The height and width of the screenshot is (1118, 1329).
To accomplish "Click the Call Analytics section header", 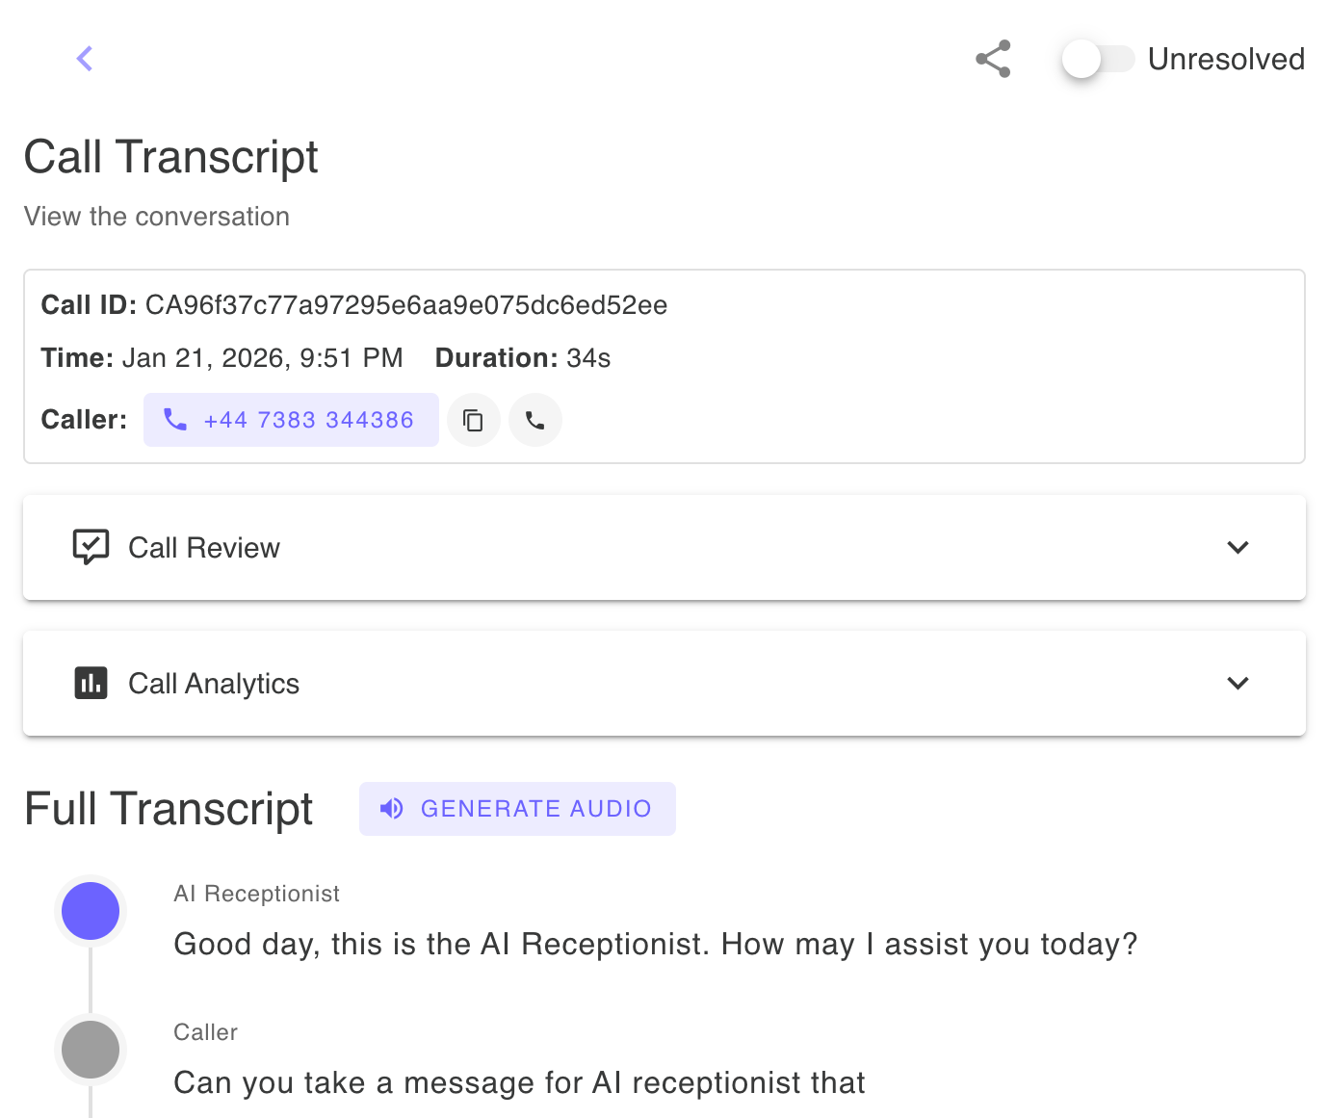I will coord(214,683).
